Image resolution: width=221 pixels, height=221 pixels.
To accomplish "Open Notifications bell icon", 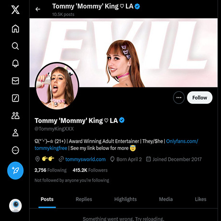I will tap(15, 63).
